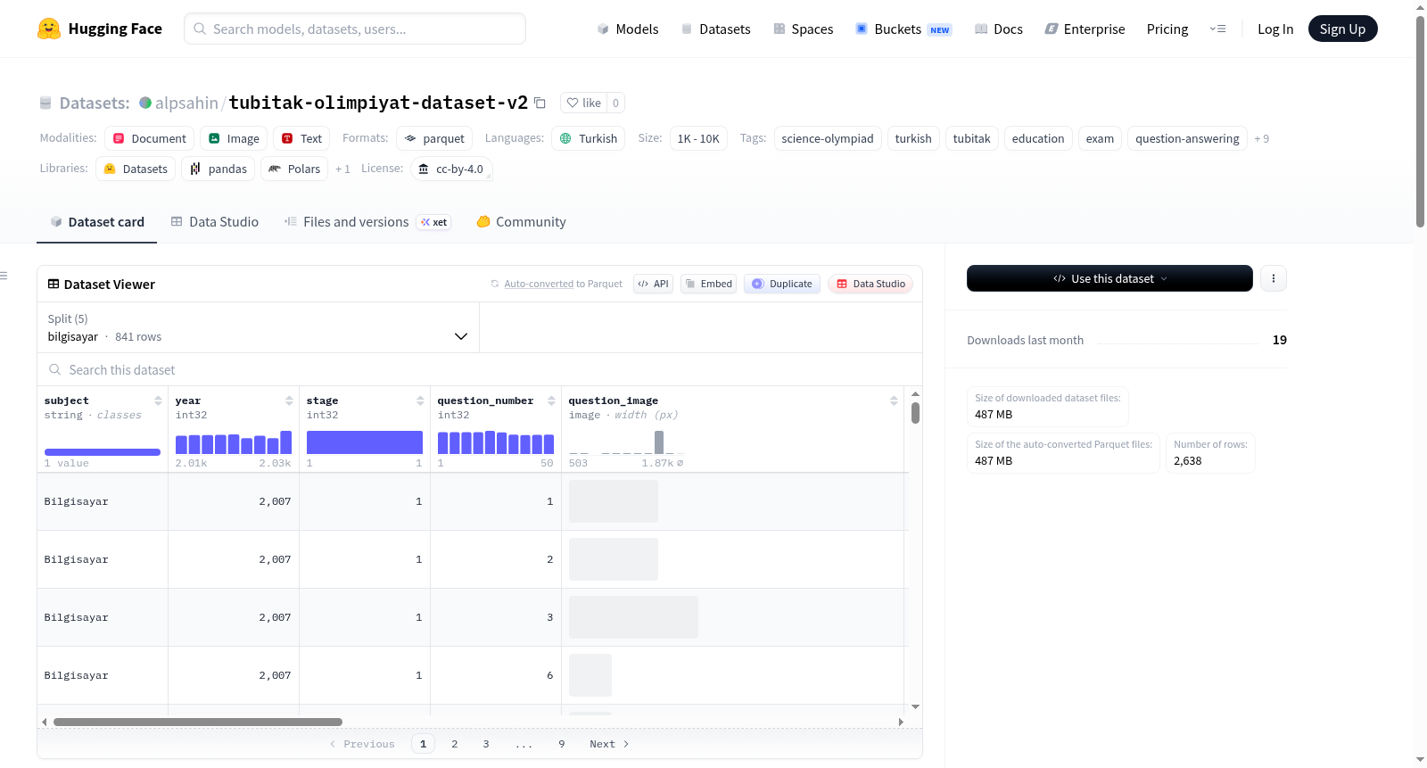
Task: Jump to page 9 of results
Action: (562, 744)
